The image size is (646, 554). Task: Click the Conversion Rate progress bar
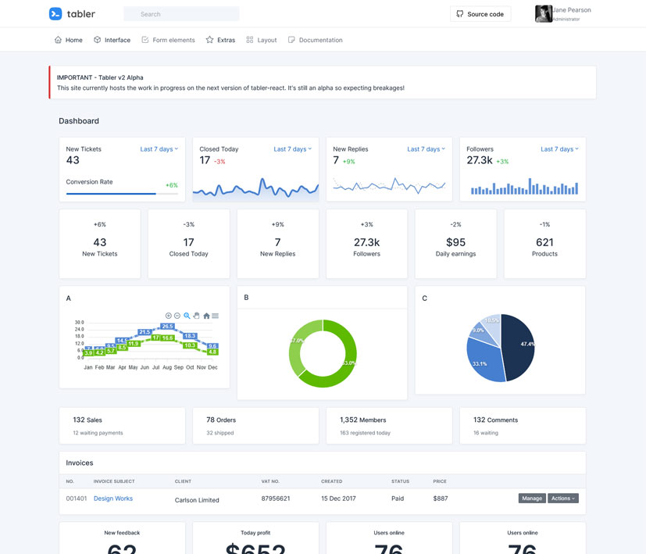121,192
